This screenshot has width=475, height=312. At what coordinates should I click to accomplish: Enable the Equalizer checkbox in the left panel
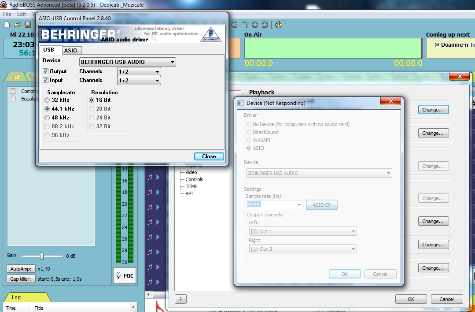point(13,99)
